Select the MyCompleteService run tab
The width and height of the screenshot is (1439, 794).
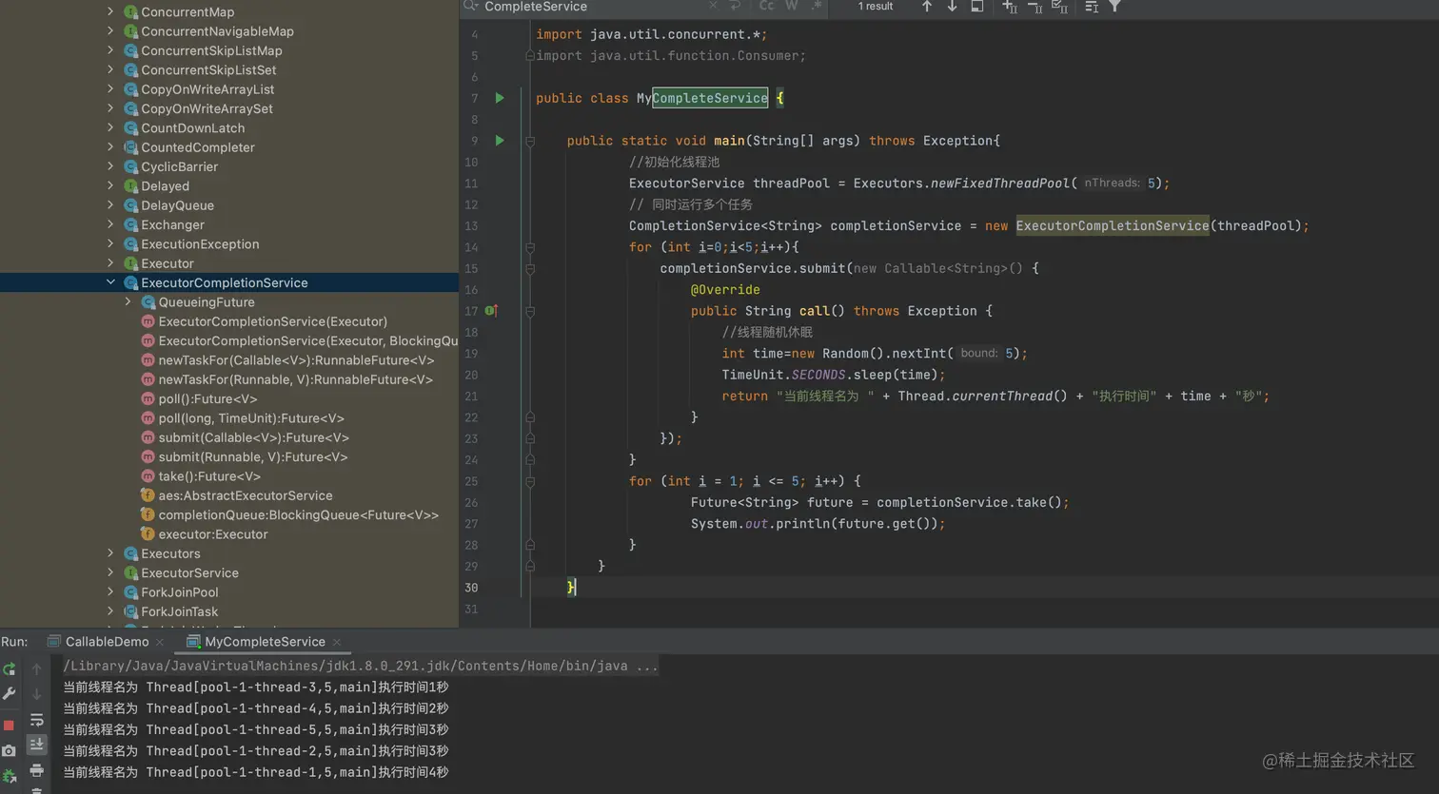click(x=265, y=642)
